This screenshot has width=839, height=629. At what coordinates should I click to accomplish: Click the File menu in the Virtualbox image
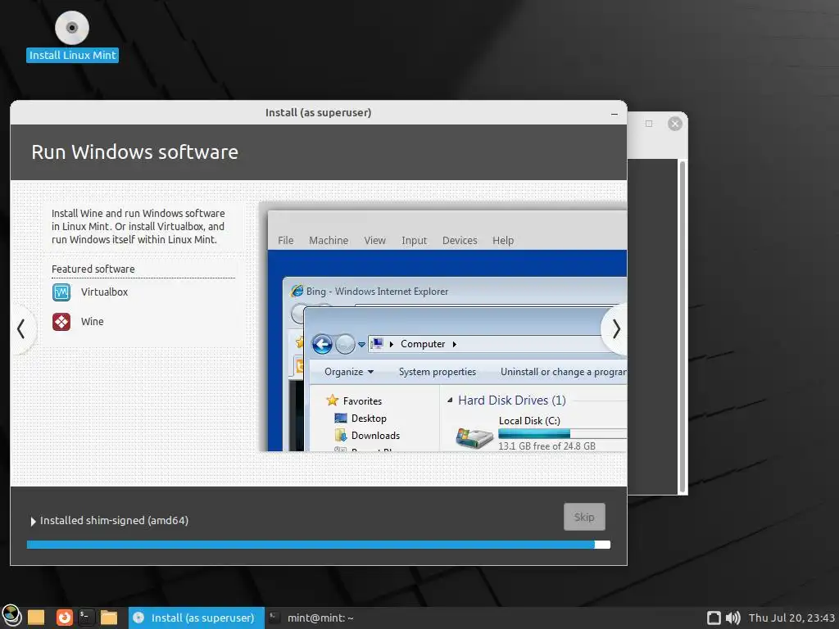click(286, 241)
